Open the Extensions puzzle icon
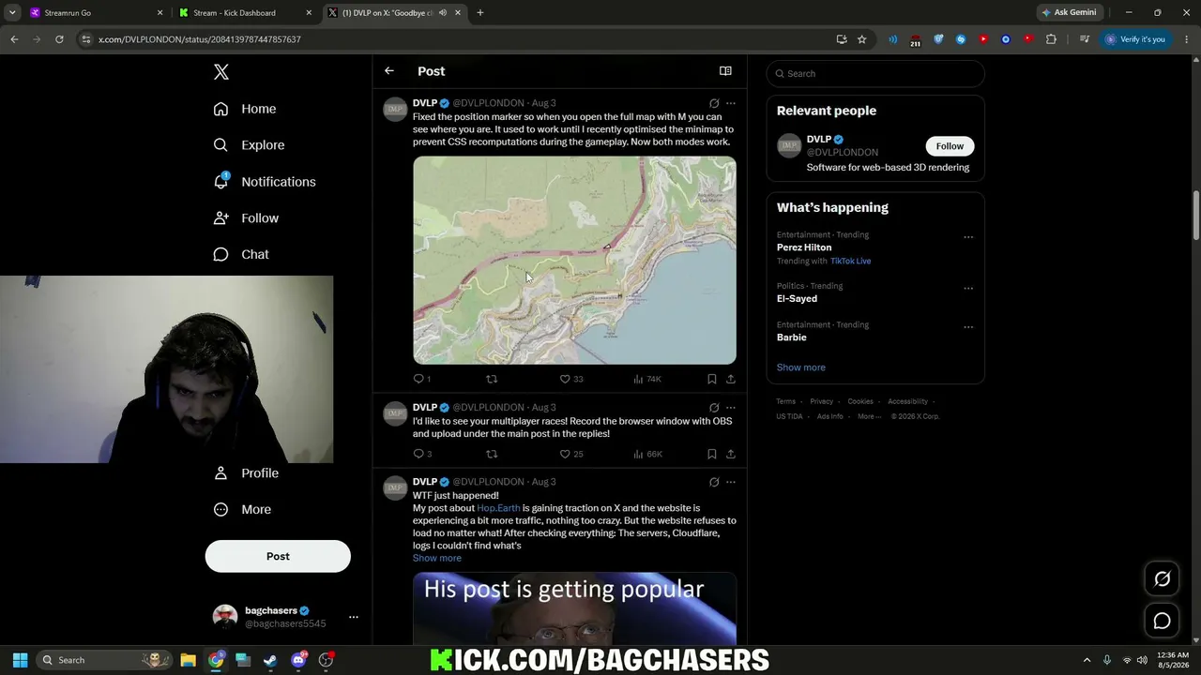Viewport: 1201px width, 675px height. 1051,39
